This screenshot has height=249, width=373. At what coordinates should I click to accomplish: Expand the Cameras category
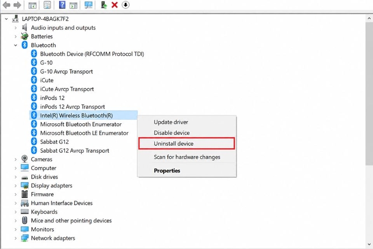click(15, 159)
